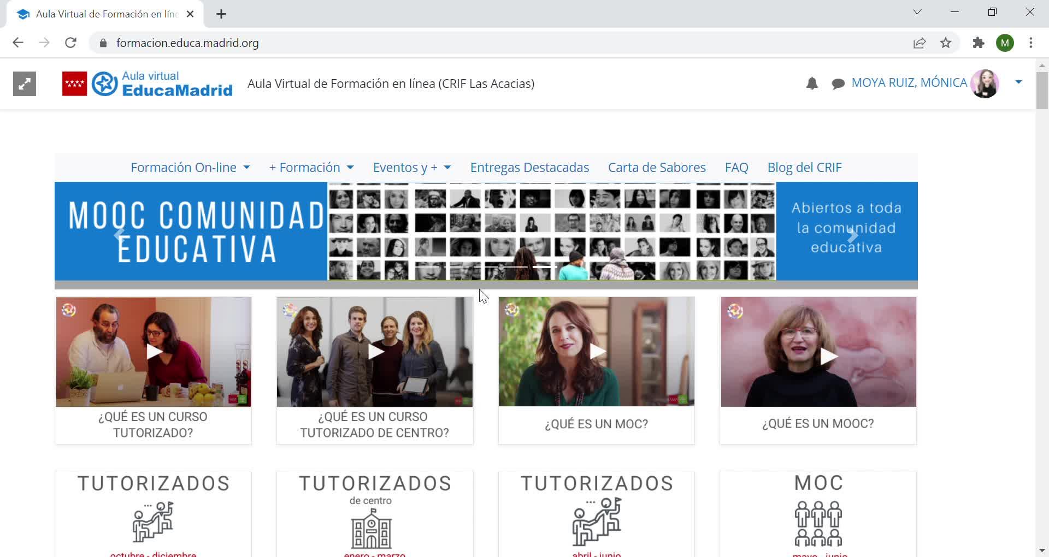Open the browser extensions puzzle icon
Viewport: 1049px width, 557px height.
click(978, 43)
